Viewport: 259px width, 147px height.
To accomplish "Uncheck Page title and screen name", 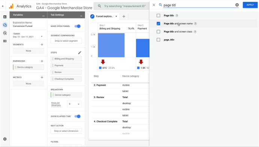I will point(158,24).
